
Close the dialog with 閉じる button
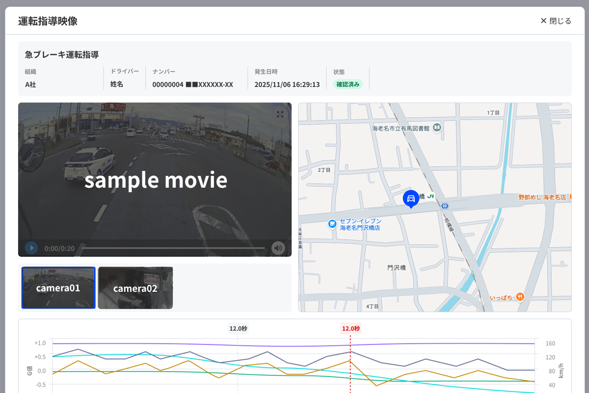point(556,21)
